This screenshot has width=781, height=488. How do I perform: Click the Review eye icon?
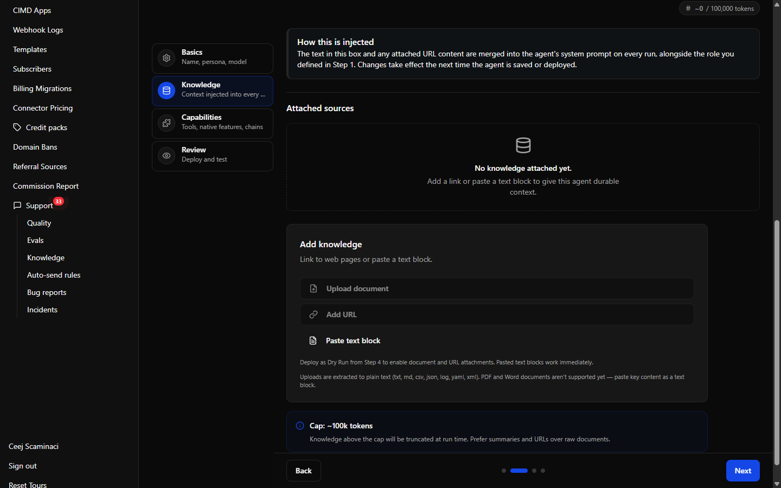167,156
